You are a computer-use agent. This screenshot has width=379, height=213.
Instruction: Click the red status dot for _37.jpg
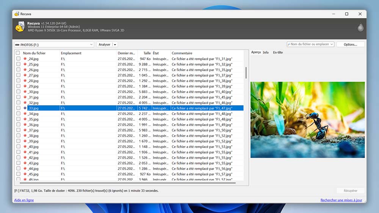[x=25, y=130]
